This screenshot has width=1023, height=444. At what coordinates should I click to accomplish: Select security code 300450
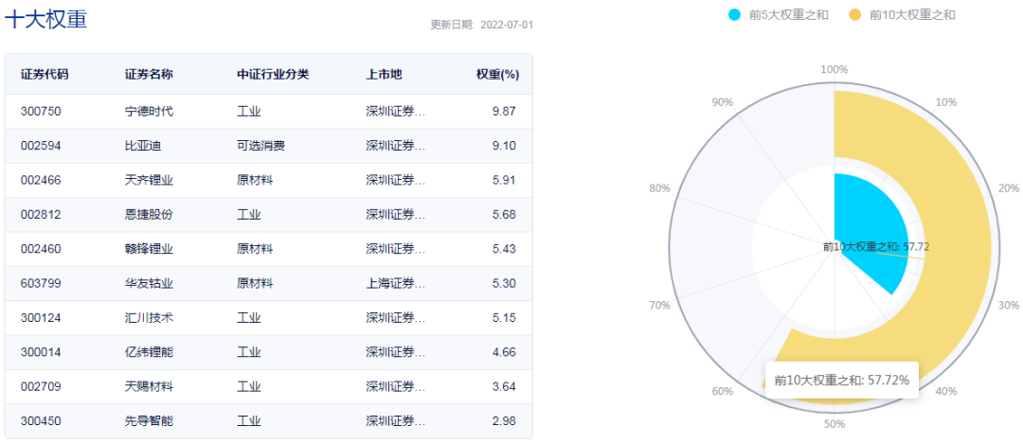[x=41, y=421]
